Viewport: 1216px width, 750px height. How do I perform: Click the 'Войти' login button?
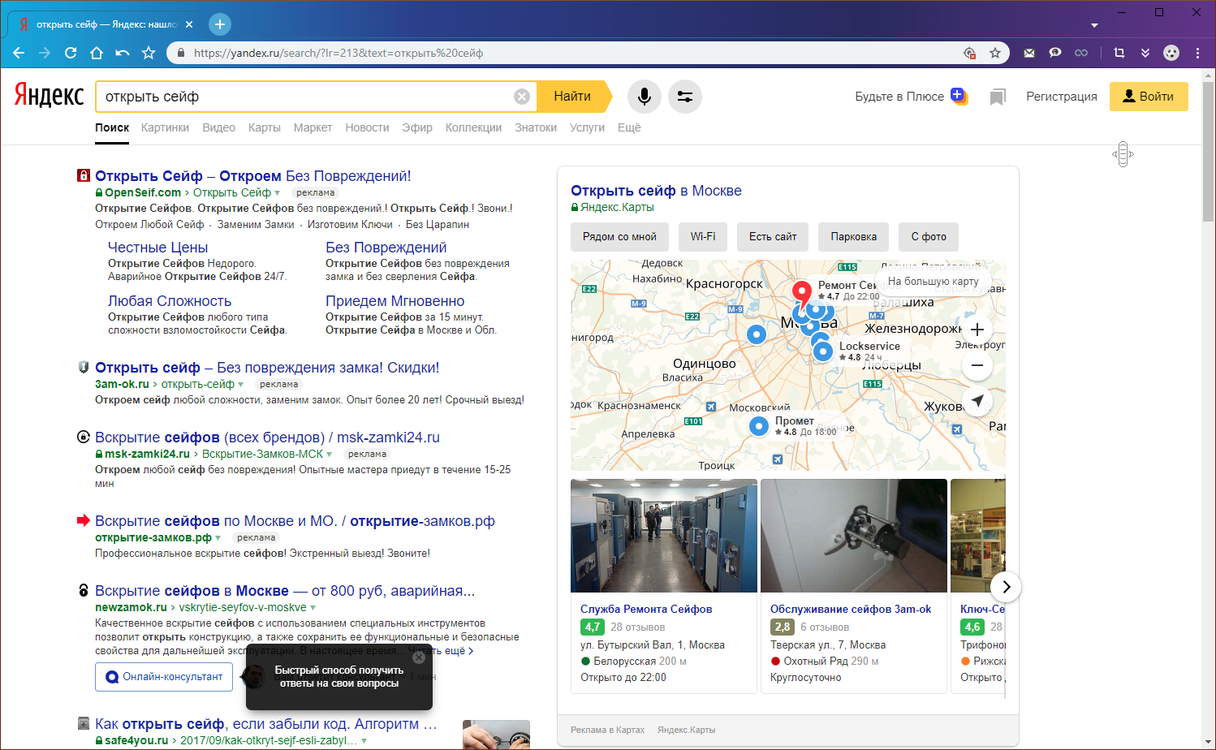pyautogui.click(x=1149, y=97)
